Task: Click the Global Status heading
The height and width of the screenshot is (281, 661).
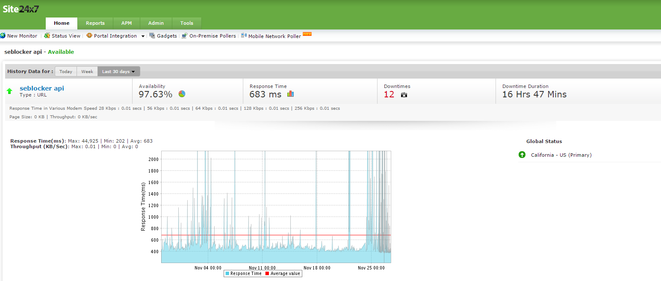Action: [x=544, y=141]
